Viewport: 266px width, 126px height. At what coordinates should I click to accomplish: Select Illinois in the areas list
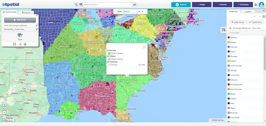tap(232, 94)
